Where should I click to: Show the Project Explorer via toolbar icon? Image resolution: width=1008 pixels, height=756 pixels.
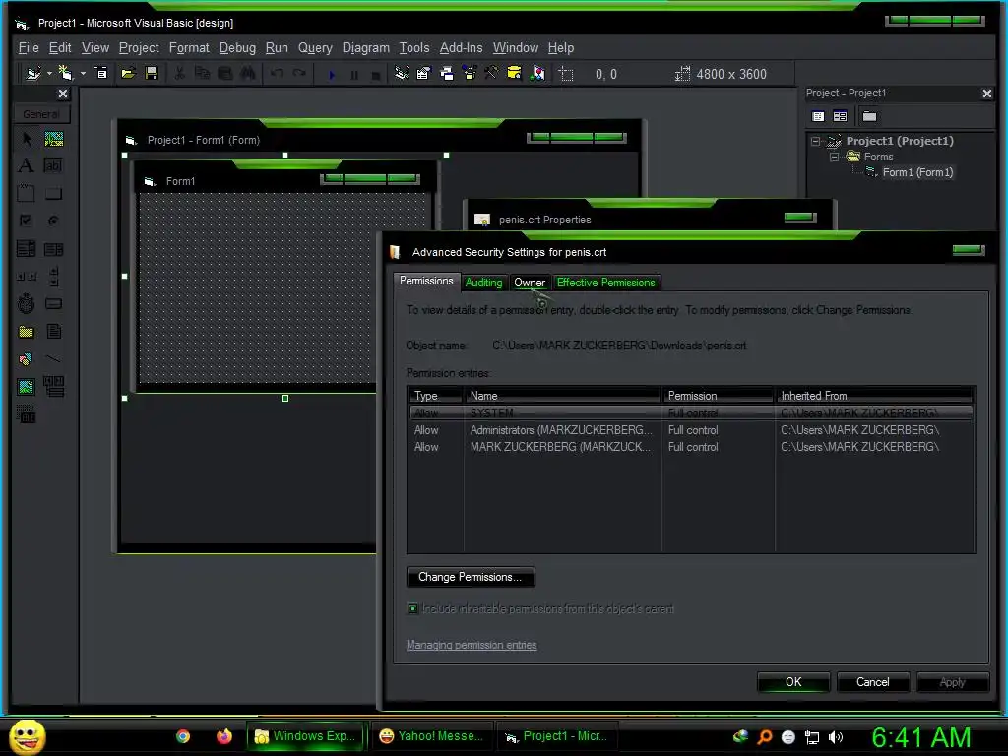(x=402, y=73)
